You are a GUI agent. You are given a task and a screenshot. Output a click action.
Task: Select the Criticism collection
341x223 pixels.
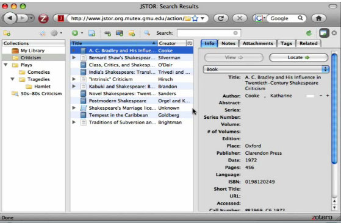[x=34, y=58]
